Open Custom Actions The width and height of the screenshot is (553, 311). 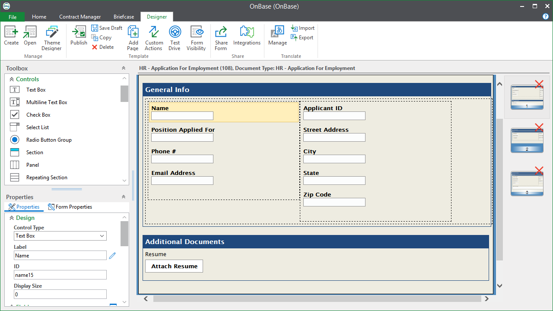click(x=154, y=38)
